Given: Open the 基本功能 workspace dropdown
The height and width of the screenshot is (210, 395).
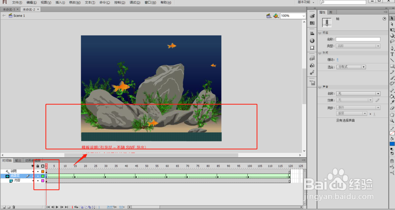Looking at the screenshot, I should (x=306, y=2).
